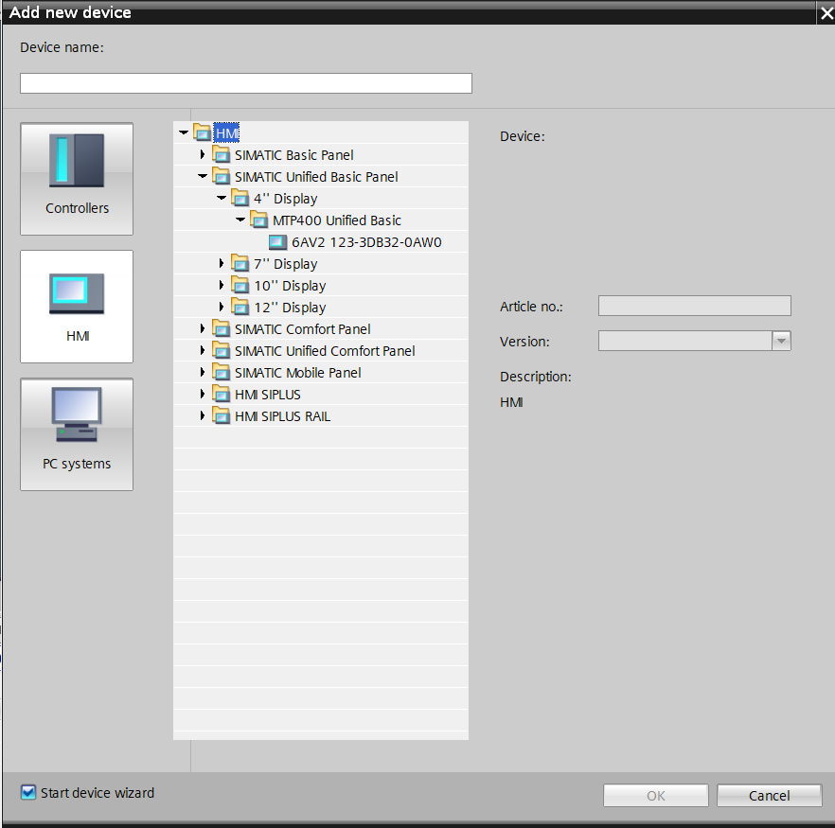The width and height of the screenshot is (835, 828).
Task: Click the SIMATIC Mobile Panel folder icon
Action: [x=221, y=373]
